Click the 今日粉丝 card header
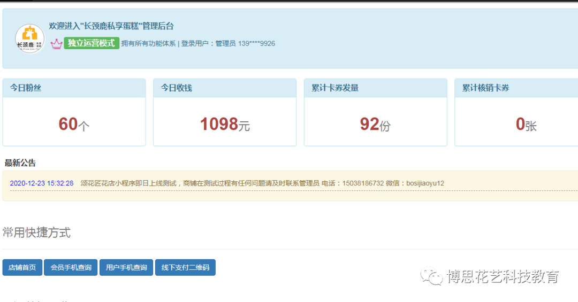Screen dimensions: 578x302 [x=74, y=88]
